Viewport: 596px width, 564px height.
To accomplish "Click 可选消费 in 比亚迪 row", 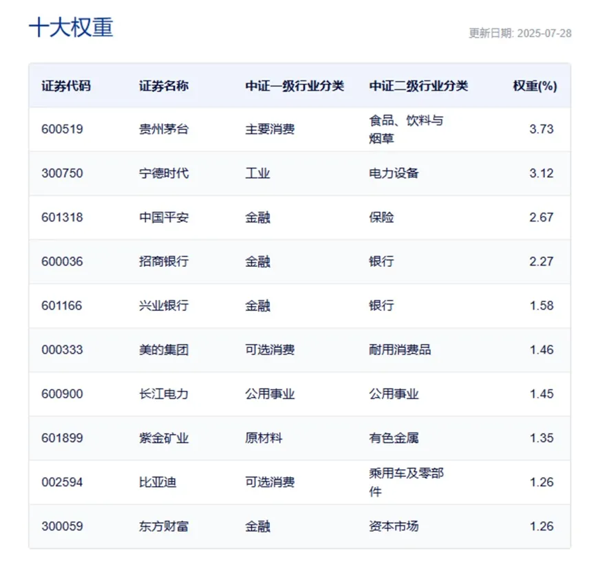I will (x=270, y=482).
